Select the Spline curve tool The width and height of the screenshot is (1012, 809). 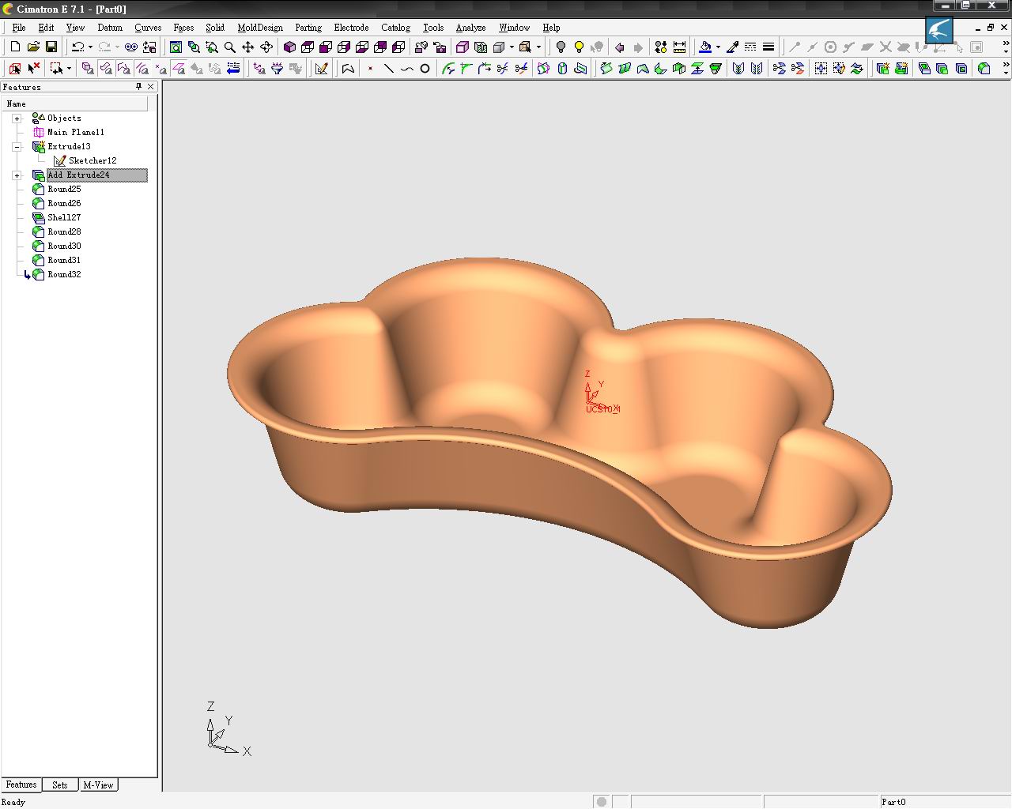coord(406,69)
